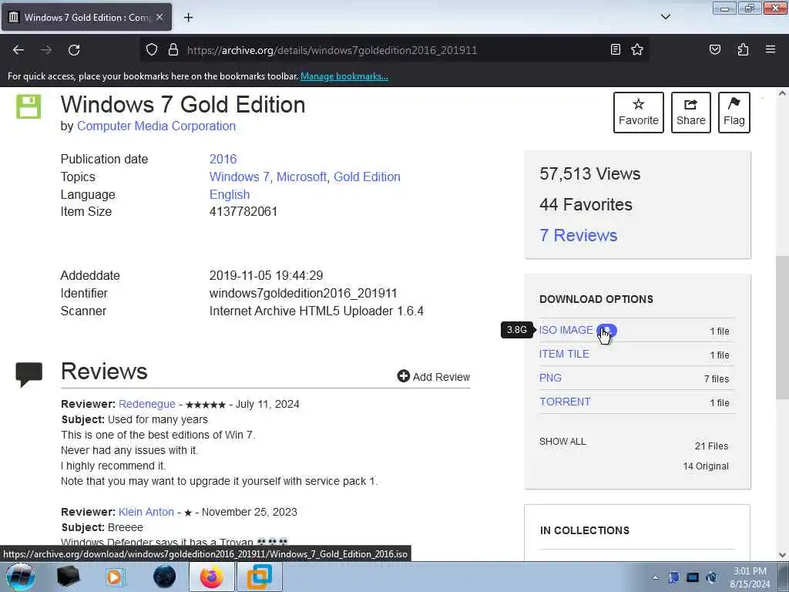Select identifier windows7goldedition2016_201911 value text
789x592 pixels.
coord(303,293)
